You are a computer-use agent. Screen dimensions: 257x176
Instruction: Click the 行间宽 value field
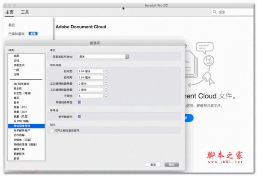click(90, 71)
